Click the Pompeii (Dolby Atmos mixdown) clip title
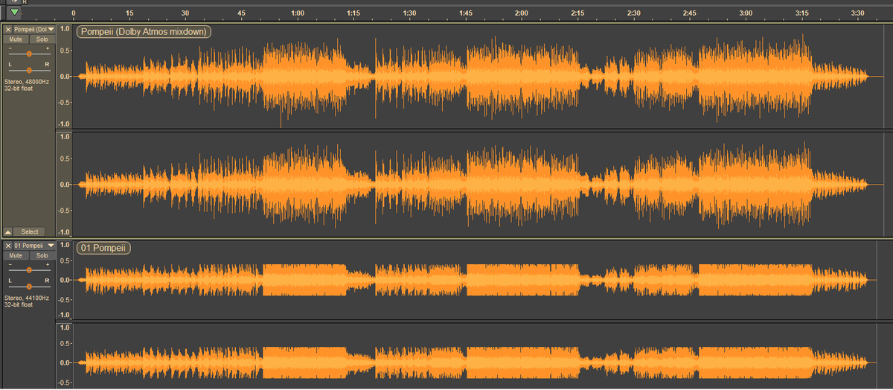893x390 pixels. (144, 31)
